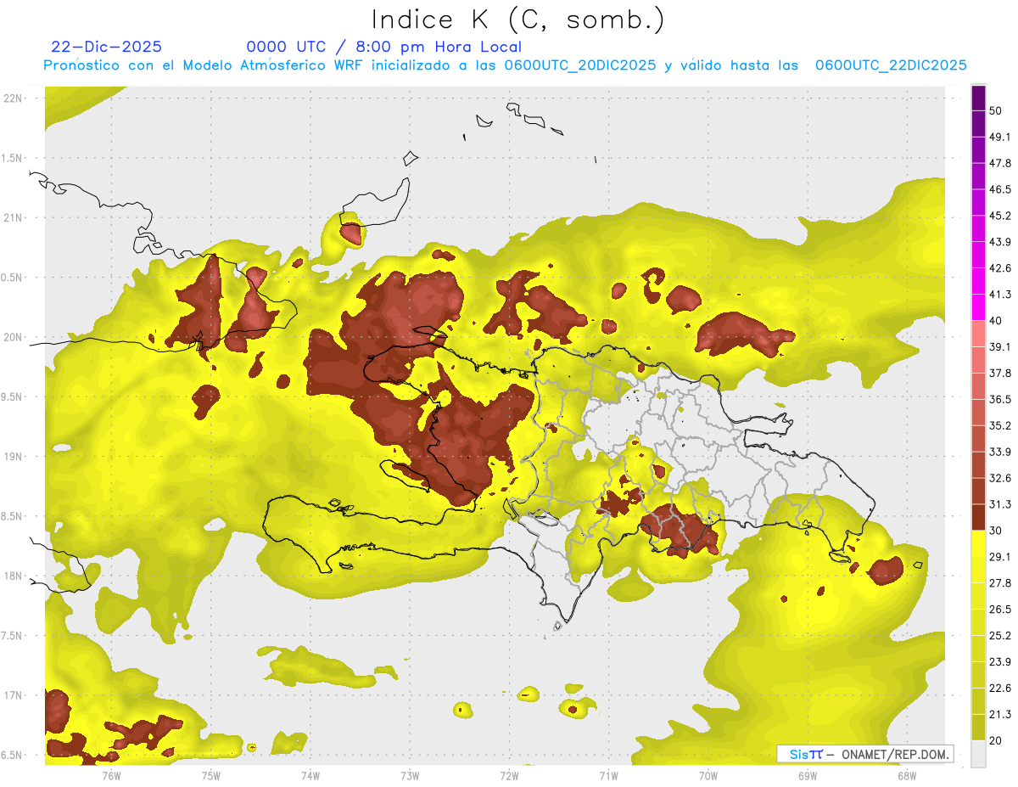Click the colorbar value 42.6
The width and height of the screenshot is (1018, 787).
[1000, 268]
